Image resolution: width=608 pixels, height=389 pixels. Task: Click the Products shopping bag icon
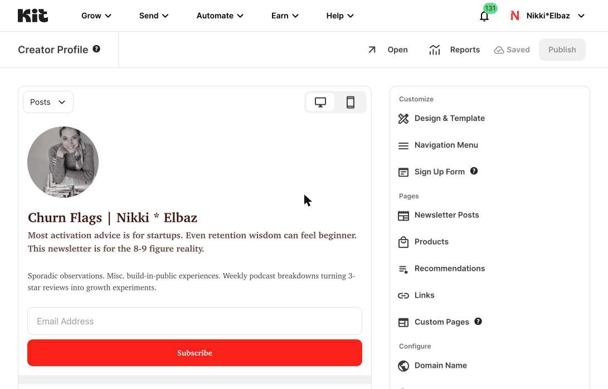tap(403, 242)
